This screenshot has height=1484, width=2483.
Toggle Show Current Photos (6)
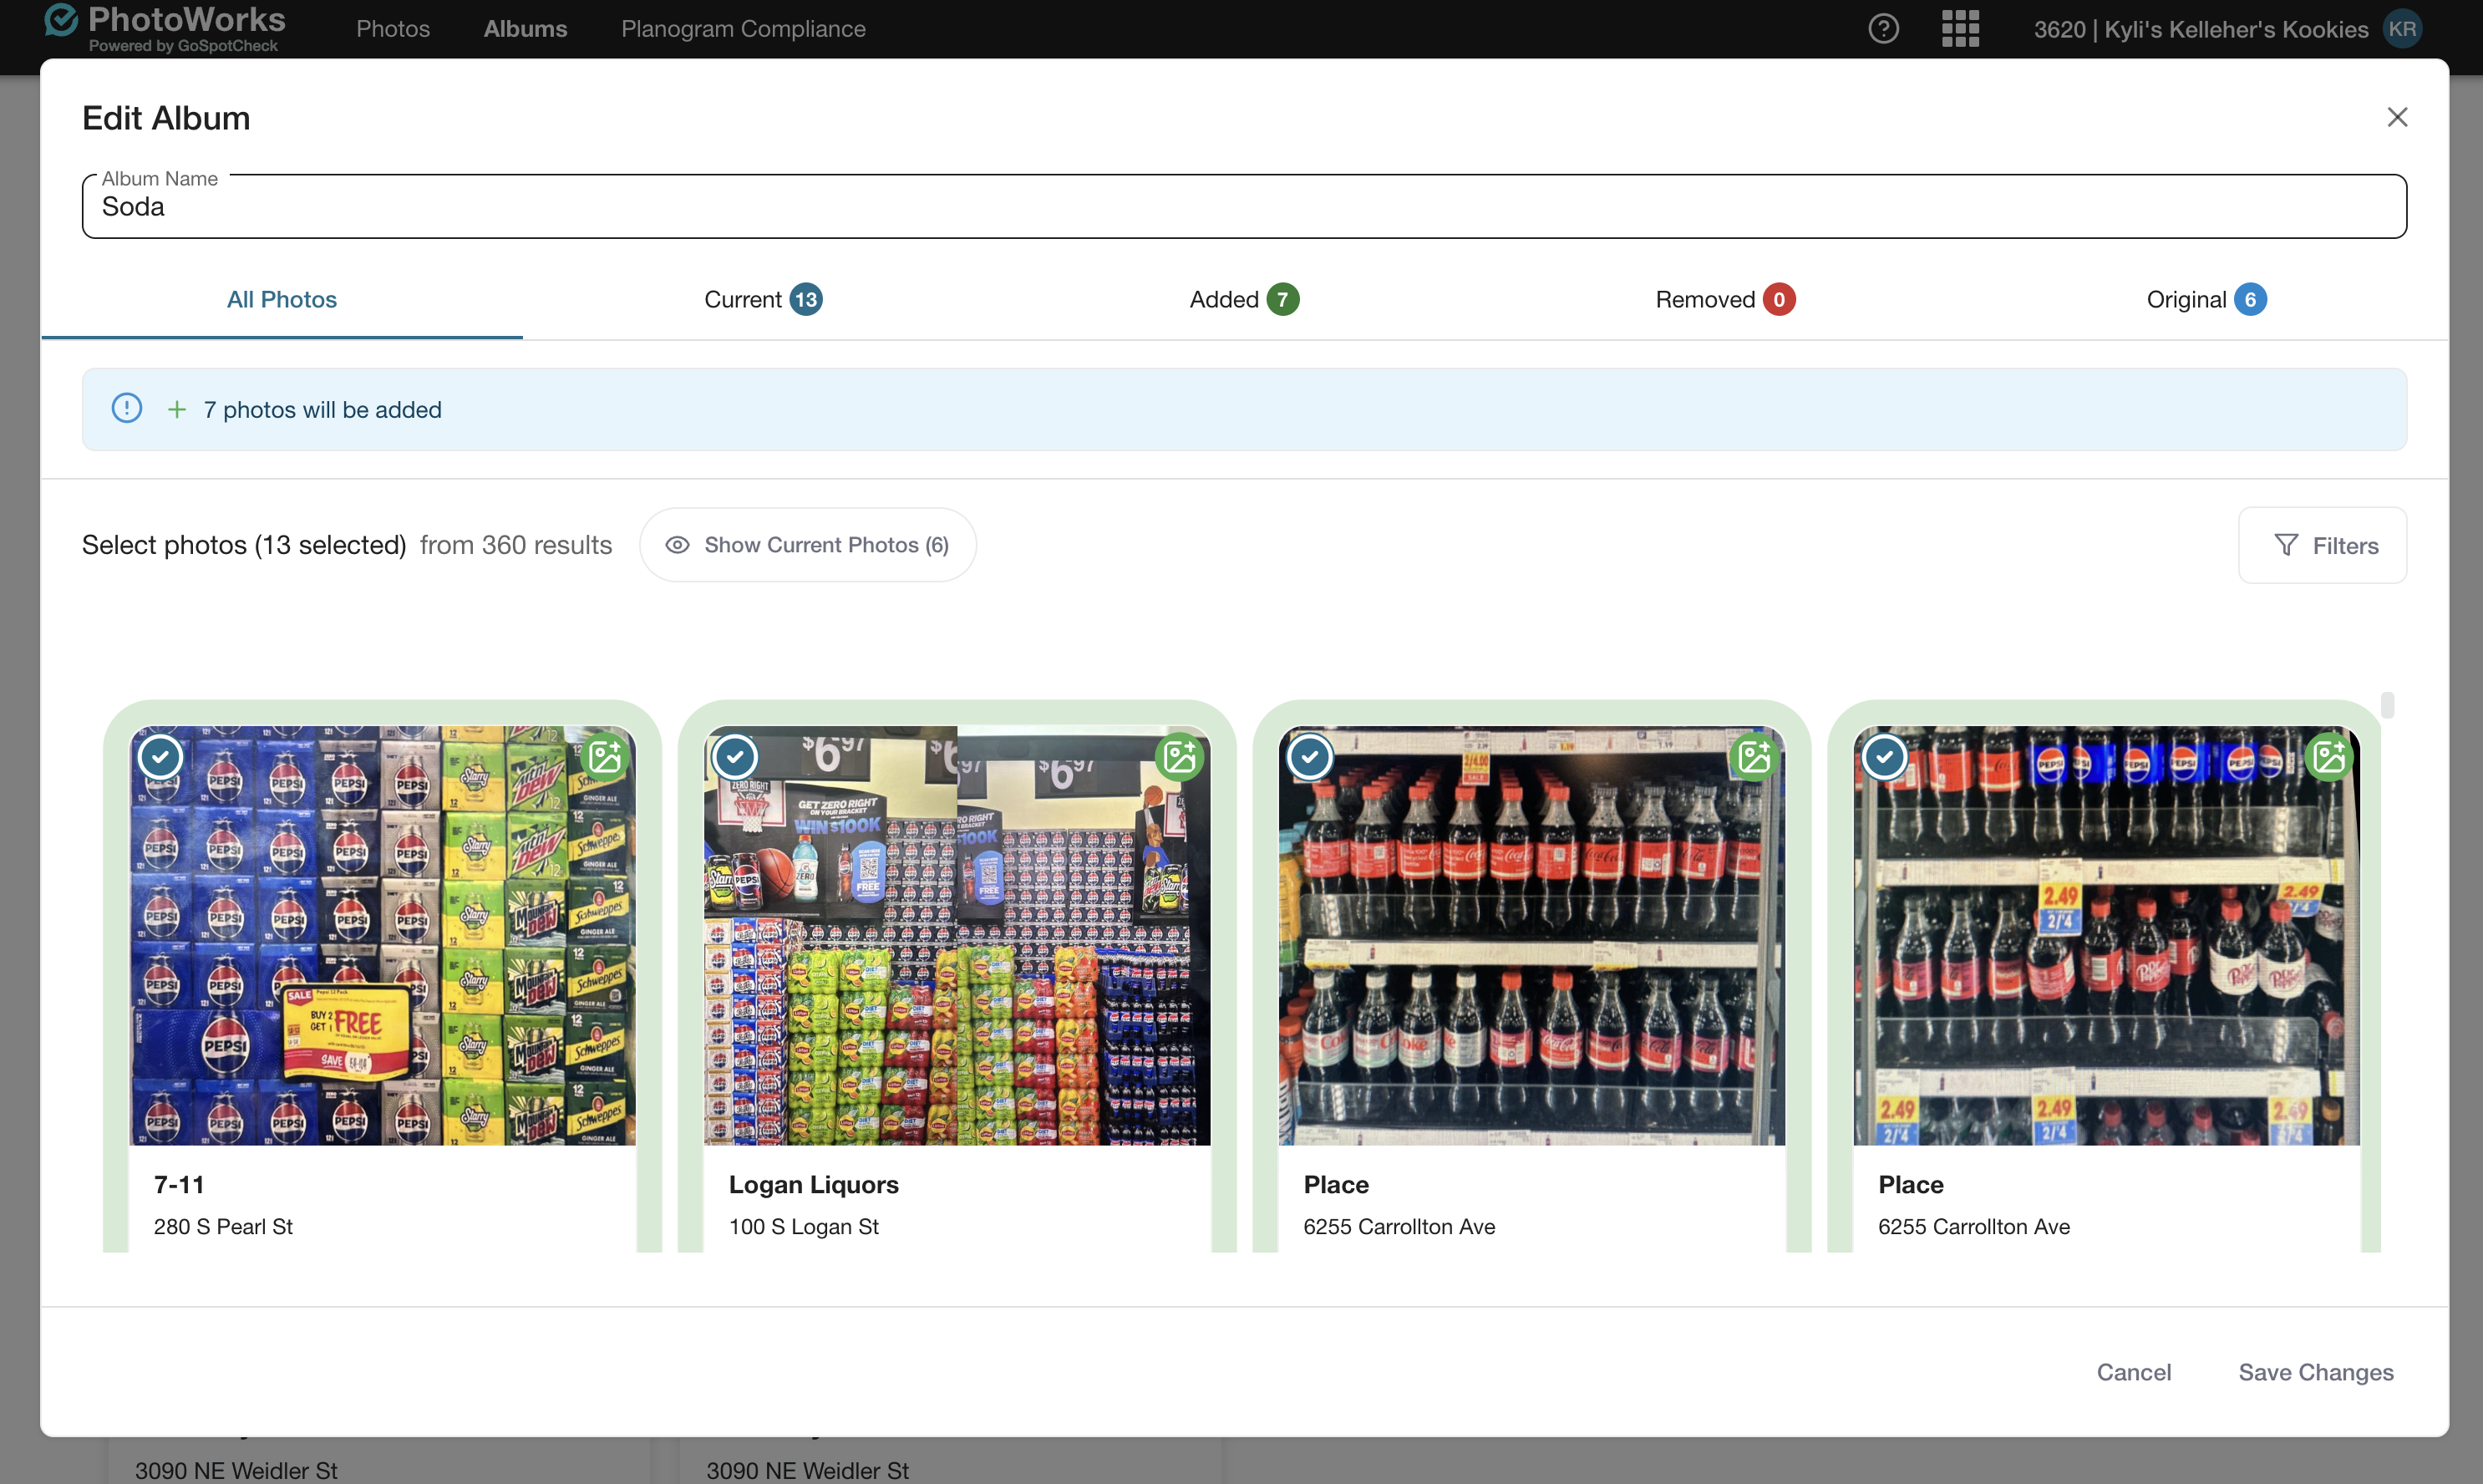[808, 545]
